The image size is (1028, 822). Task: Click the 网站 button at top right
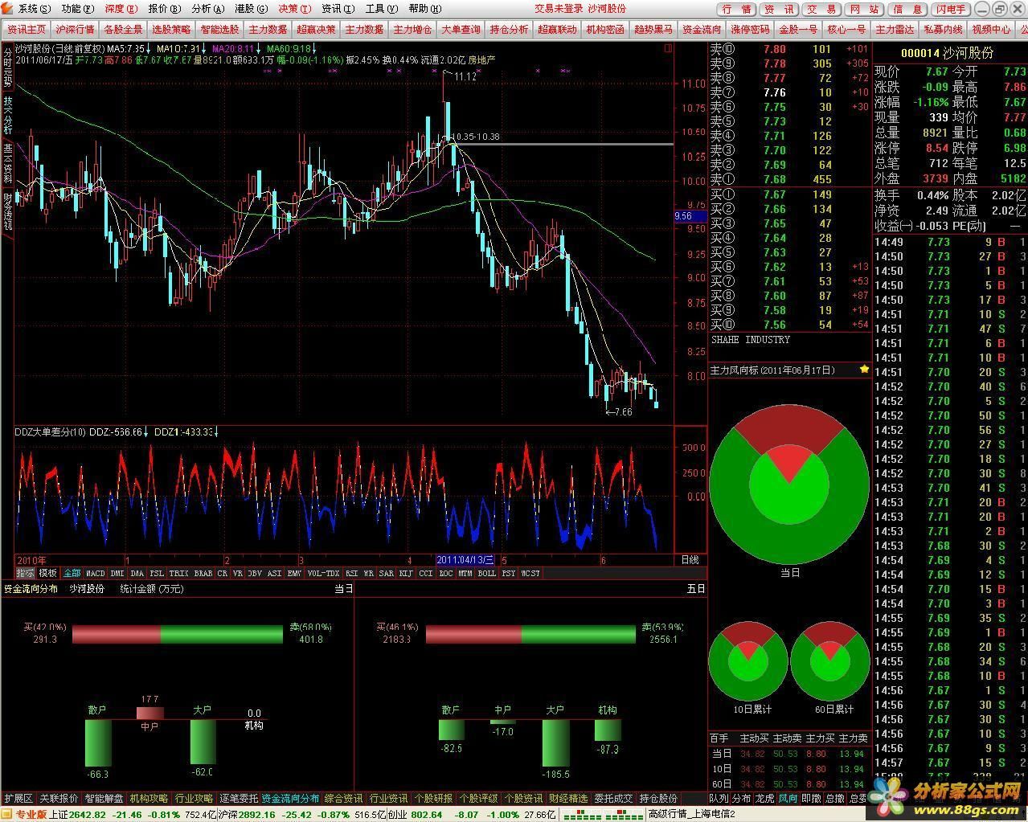coord(864,10)
